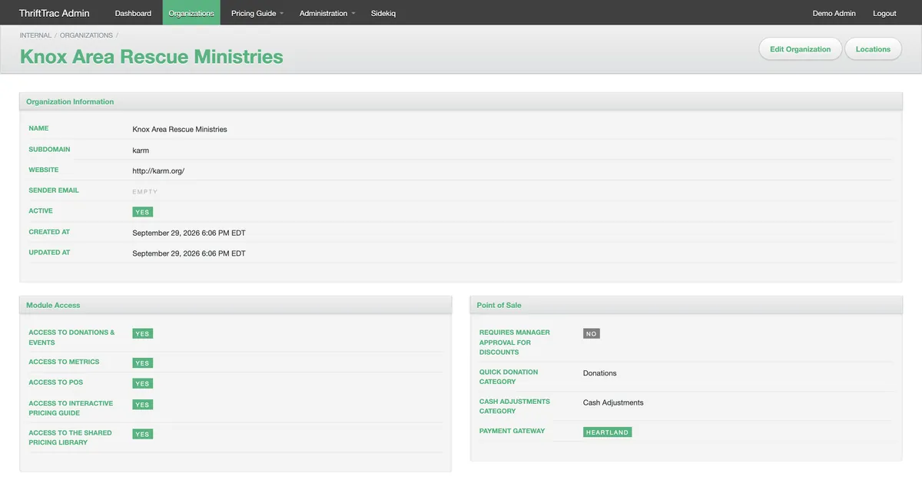Click the Quick Donation Category value Donations

(600, 373)
